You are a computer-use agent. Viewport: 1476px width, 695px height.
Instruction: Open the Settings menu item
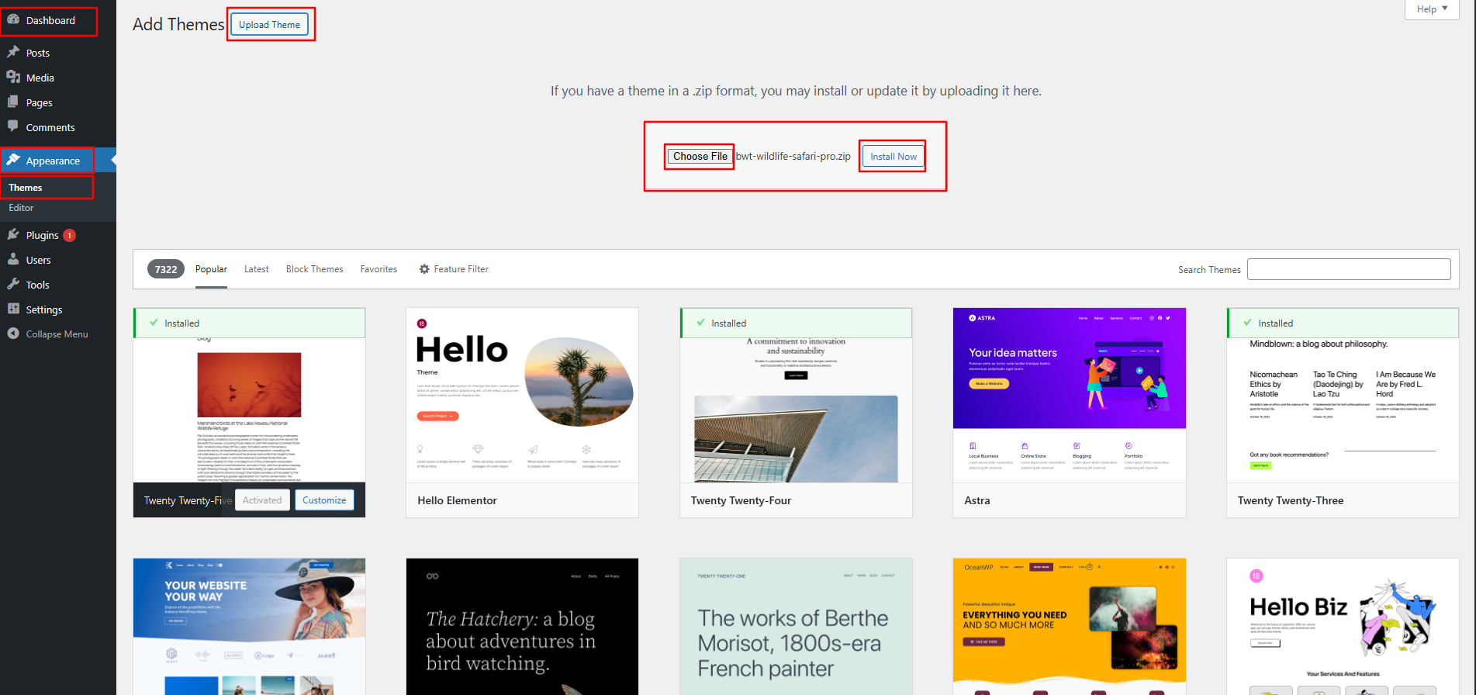(x=44, y=309)
